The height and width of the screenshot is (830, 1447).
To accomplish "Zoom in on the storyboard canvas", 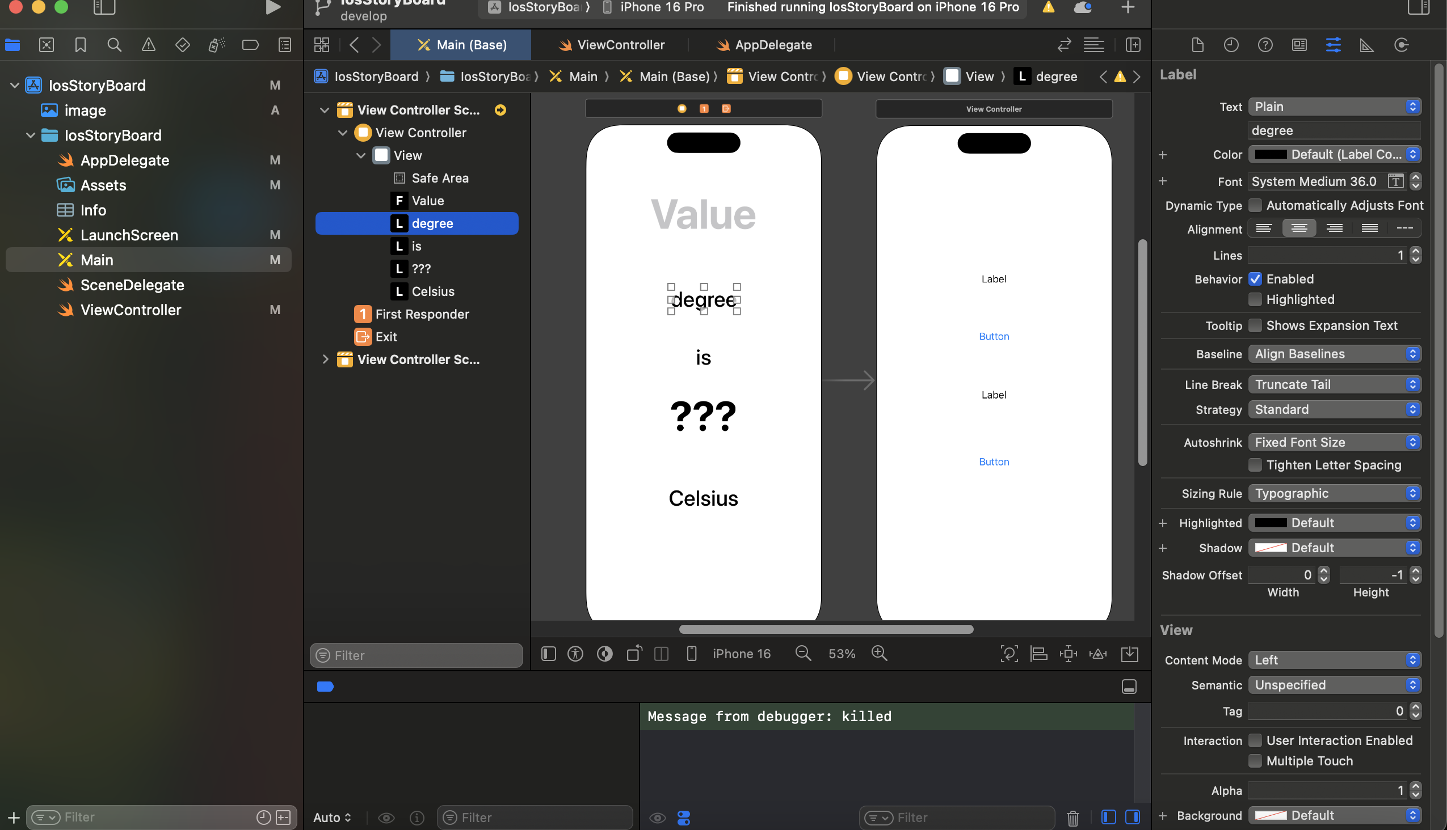I will click(x=880, y=653).
